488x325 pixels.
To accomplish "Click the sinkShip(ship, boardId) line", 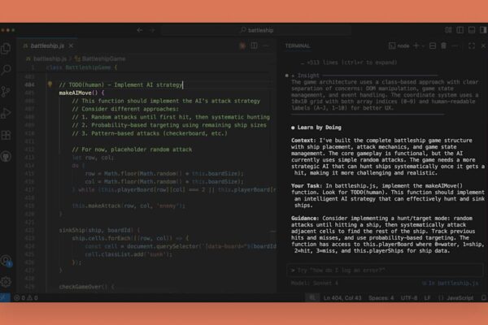I will pyautogui.click(x=99, y=230).
